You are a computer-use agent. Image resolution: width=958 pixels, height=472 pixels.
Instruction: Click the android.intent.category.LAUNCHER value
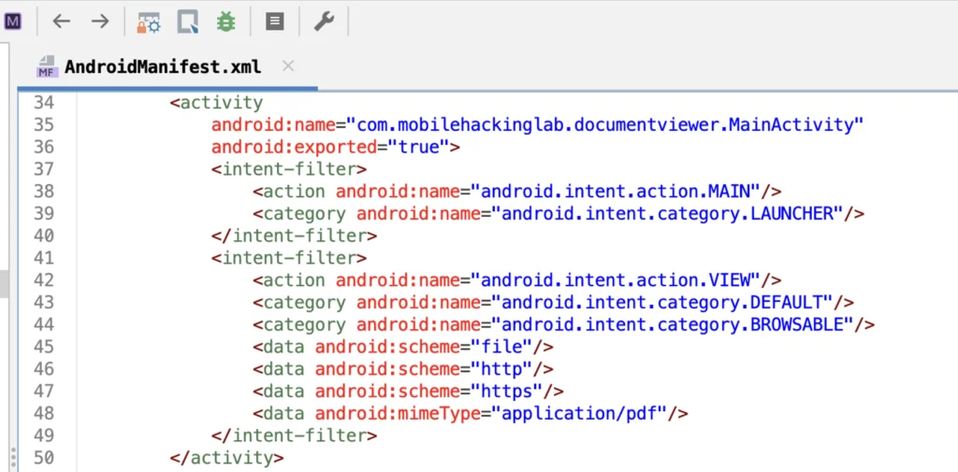666,214
